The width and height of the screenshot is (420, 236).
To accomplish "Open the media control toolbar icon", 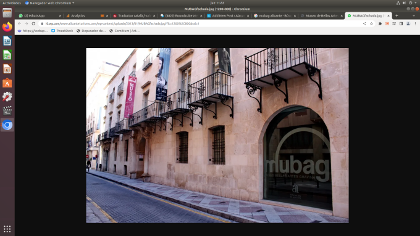I will (394, 23).
